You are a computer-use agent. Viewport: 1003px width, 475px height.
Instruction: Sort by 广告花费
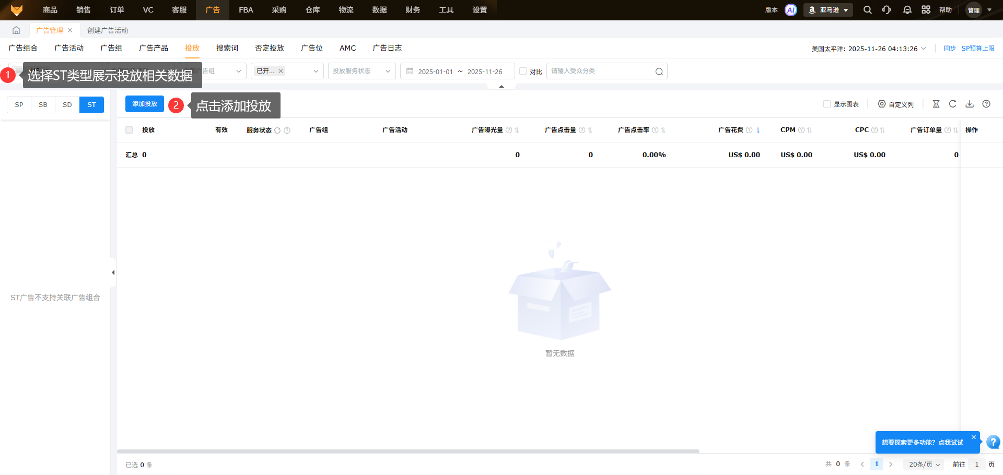point(758,130)
